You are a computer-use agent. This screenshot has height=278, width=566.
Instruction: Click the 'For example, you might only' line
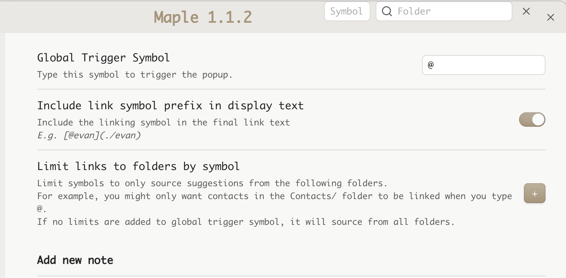click(274, 196)
